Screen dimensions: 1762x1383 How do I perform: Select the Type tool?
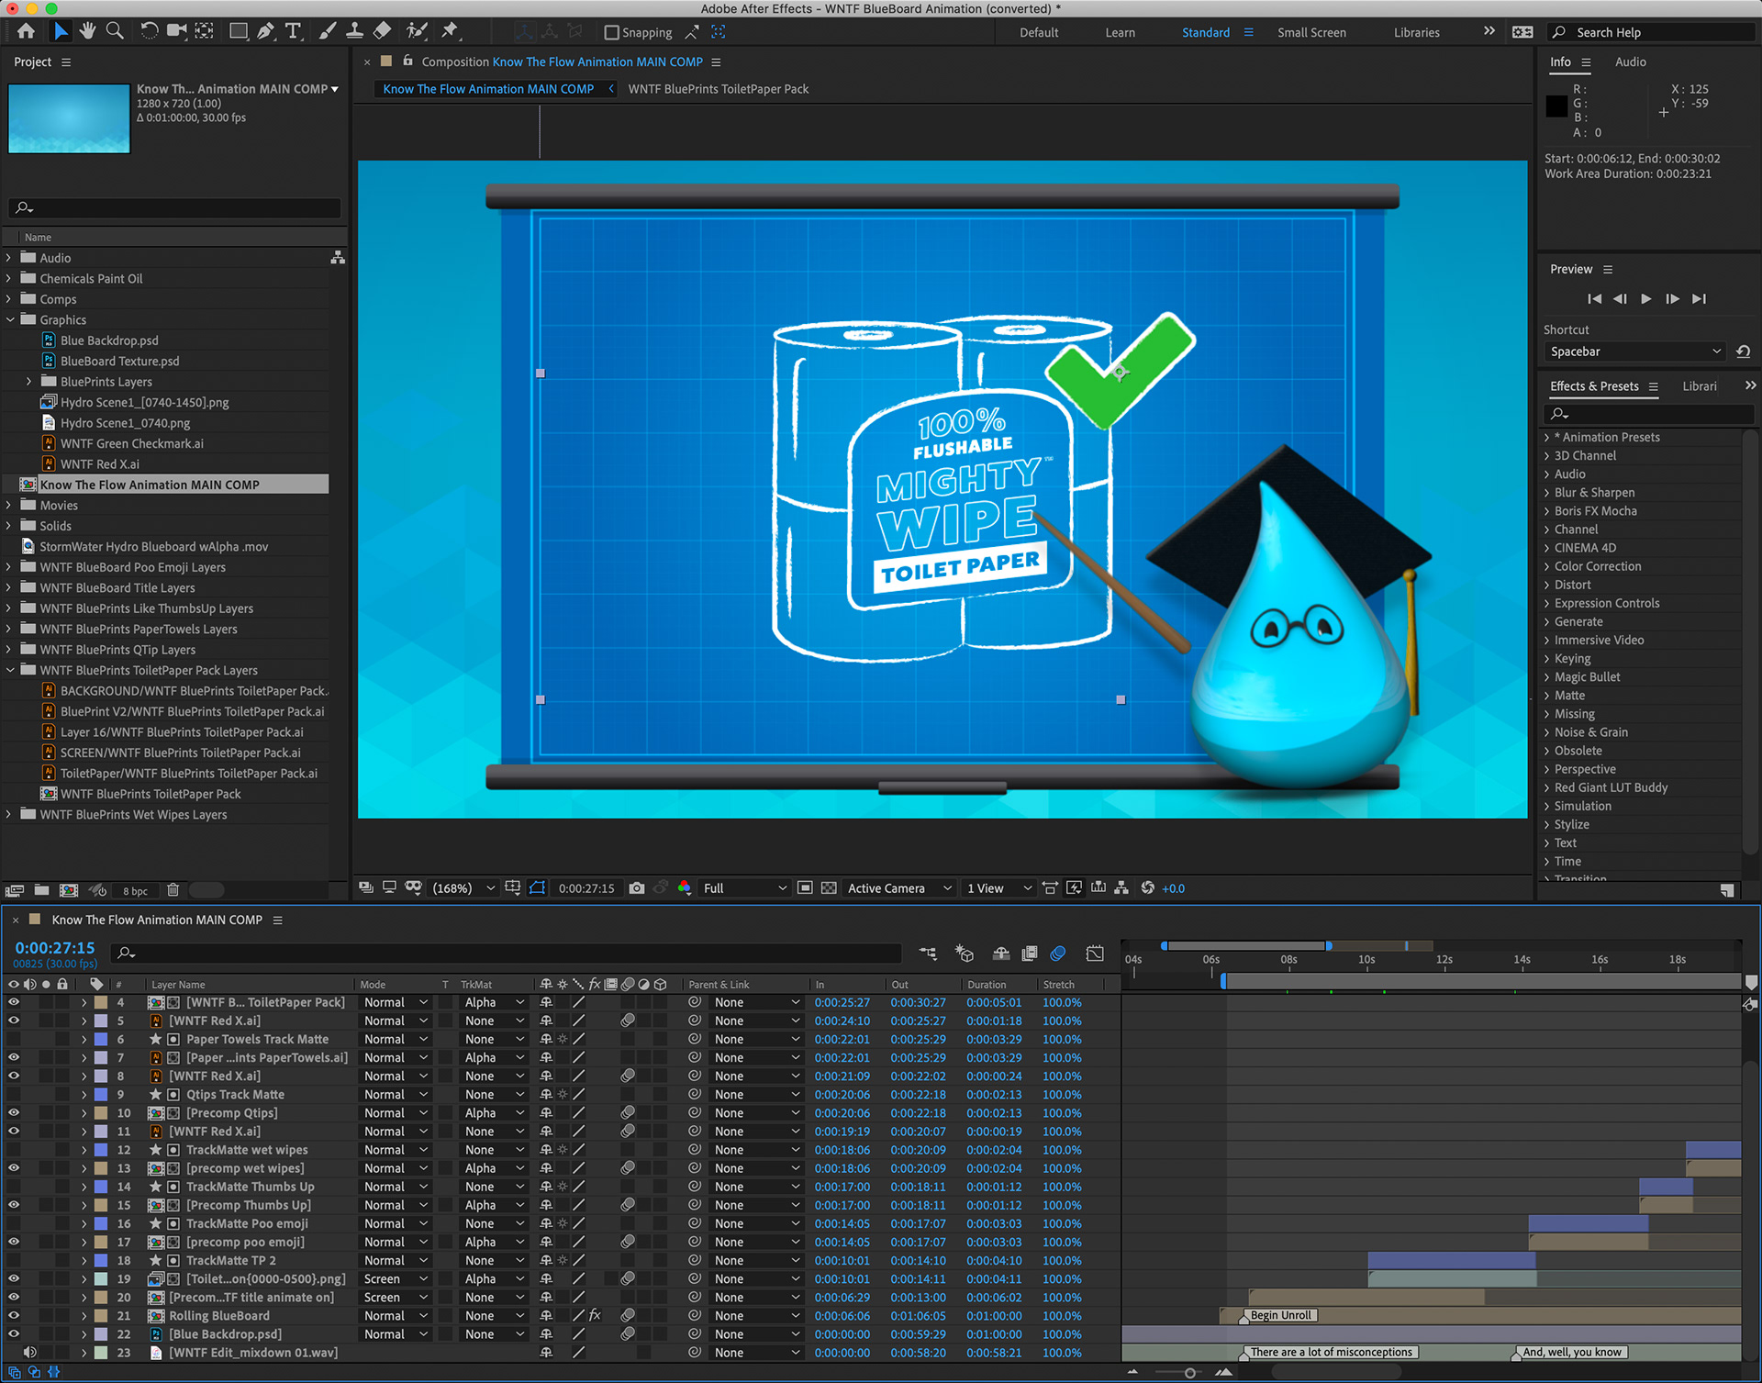pos(293,31)
